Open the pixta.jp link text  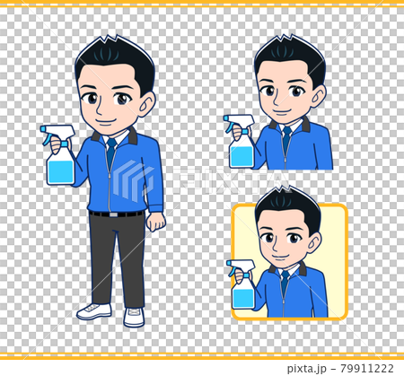(308, 368)
